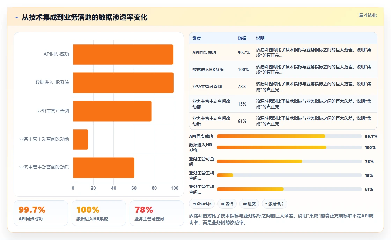This screenshot has height=240, width=391.
Task: Click the 15% value in the table
Action: point(242,104)
